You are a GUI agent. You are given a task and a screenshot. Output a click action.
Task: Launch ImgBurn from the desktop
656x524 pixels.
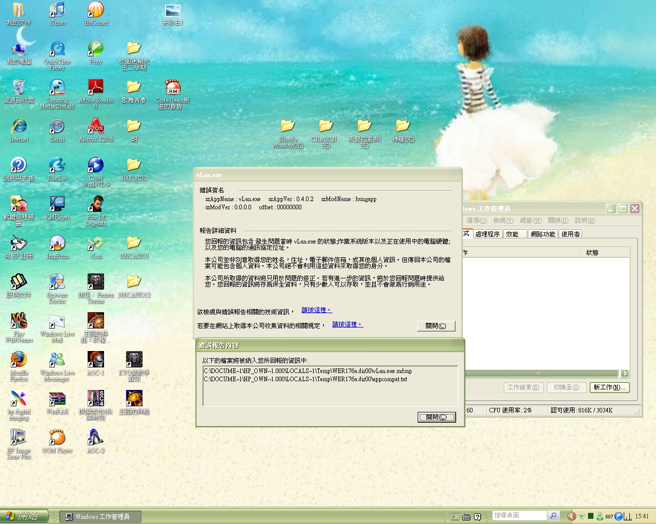[56, 243]
